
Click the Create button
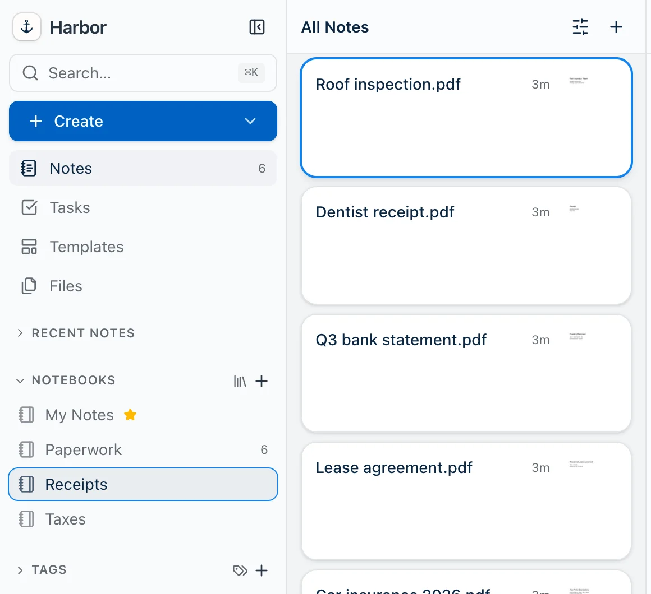(x=143, y=121)
